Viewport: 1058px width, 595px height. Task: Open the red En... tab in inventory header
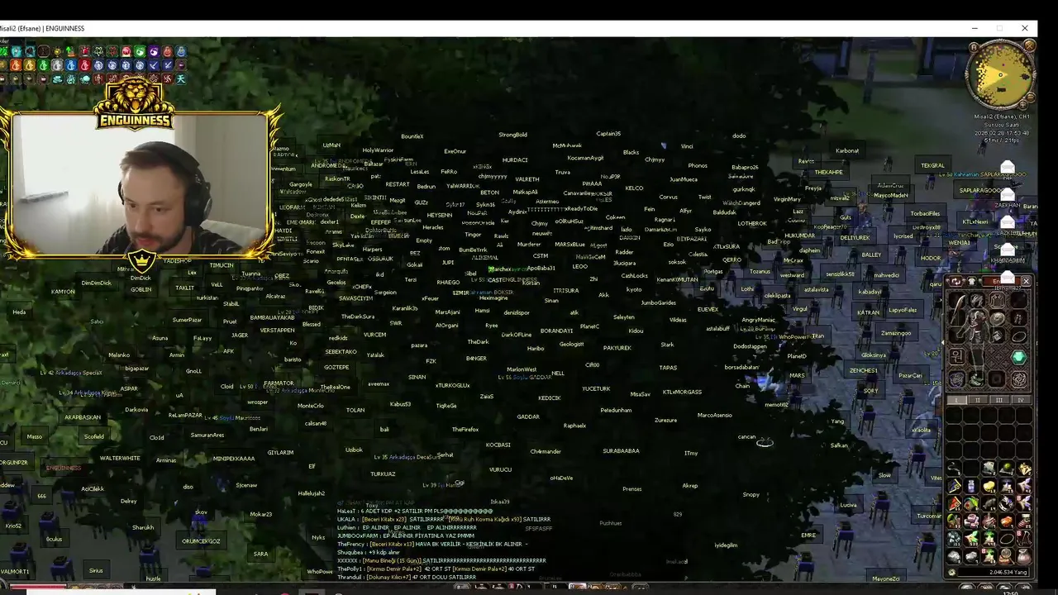pos(1001,280)
